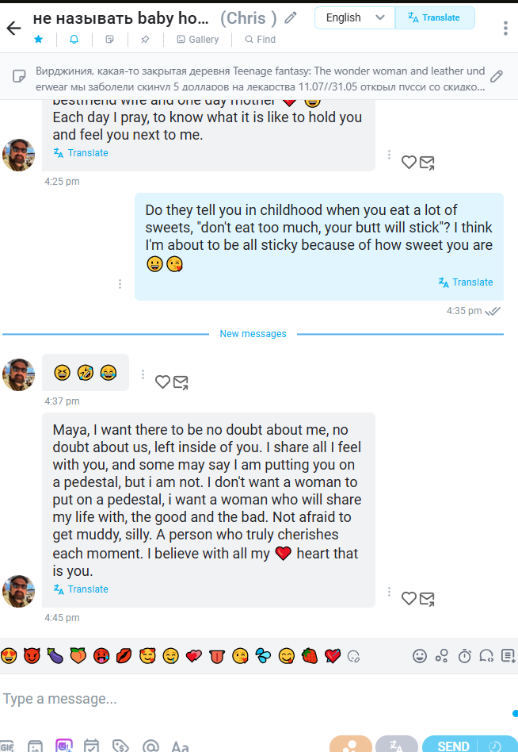Toggle the blue favorite star
The width and height of the screenshot is (518, 752).
click(x=38, y=40)
